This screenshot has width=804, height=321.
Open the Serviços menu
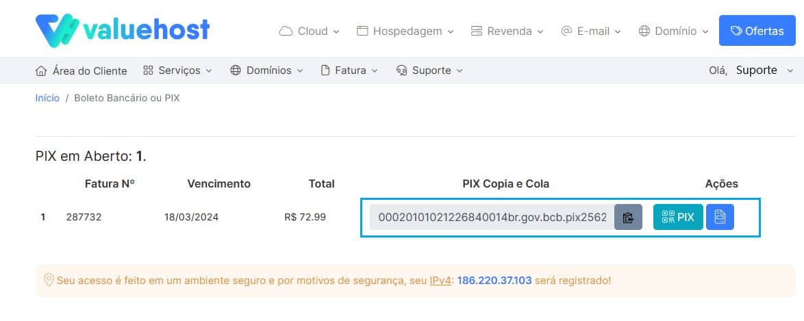(x=177, y=70)
